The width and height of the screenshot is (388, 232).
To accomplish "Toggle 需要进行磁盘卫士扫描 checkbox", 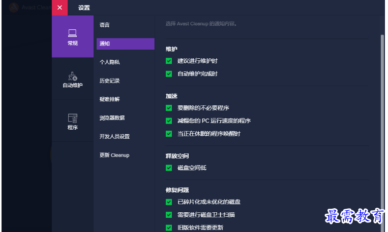I will coord(169,215).
